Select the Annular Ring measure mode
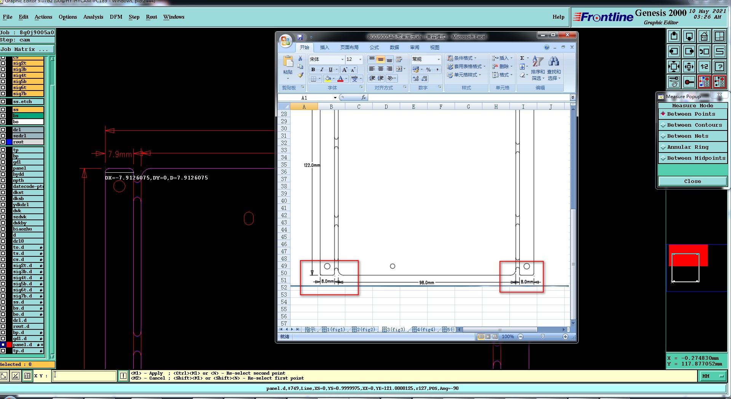Image resolution: width=731 pixels, height=399 pixels. [x=693, y=147]
